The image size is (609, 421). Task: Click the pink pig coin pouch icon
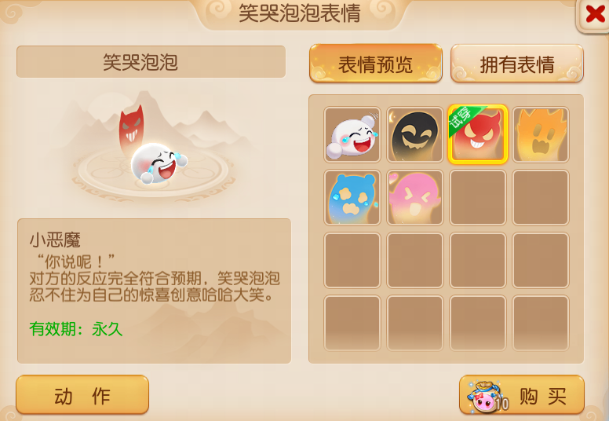[487, 397]
